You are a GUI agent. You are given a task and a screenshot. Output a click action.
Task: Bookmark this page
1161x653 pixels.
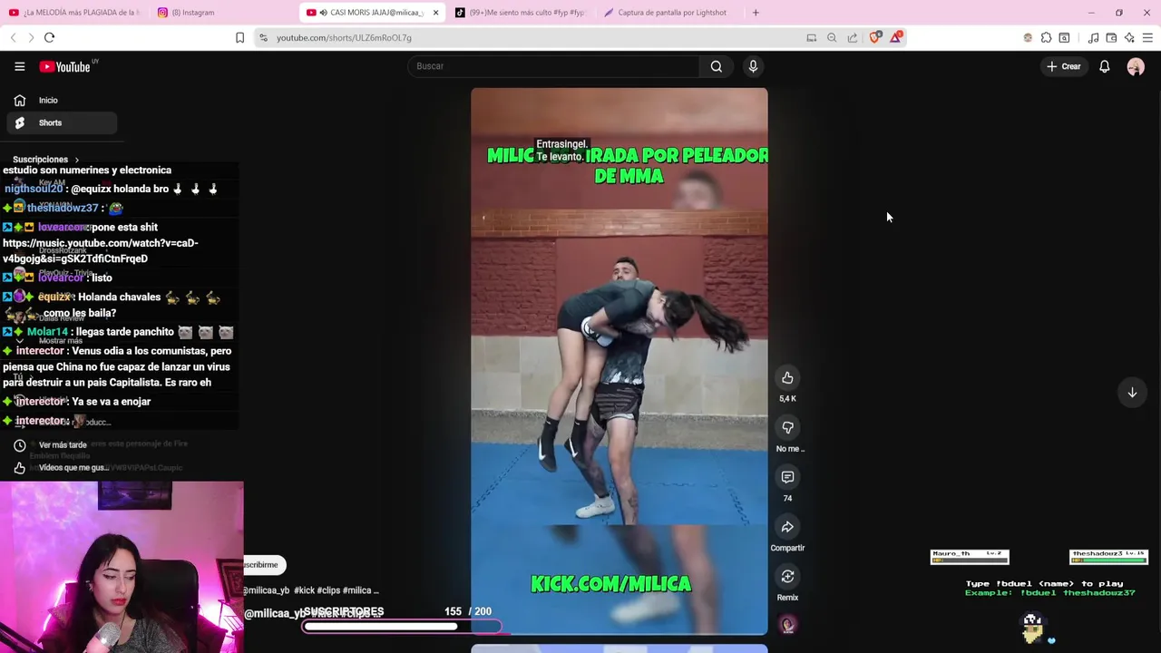pyautogui.click(x=239, y=37)
